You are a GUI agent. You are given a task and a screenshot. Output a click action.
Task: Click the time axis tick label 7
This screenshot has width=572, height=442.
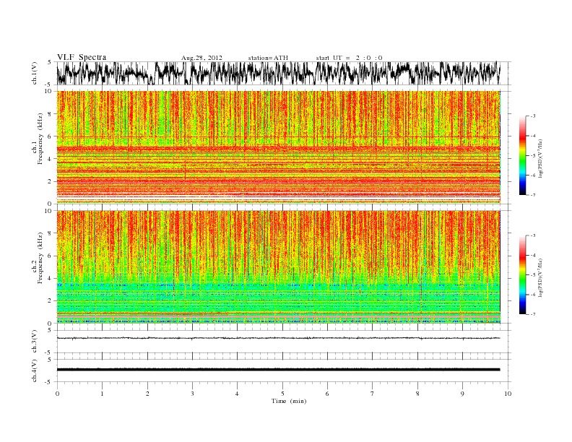click(373, 394)
